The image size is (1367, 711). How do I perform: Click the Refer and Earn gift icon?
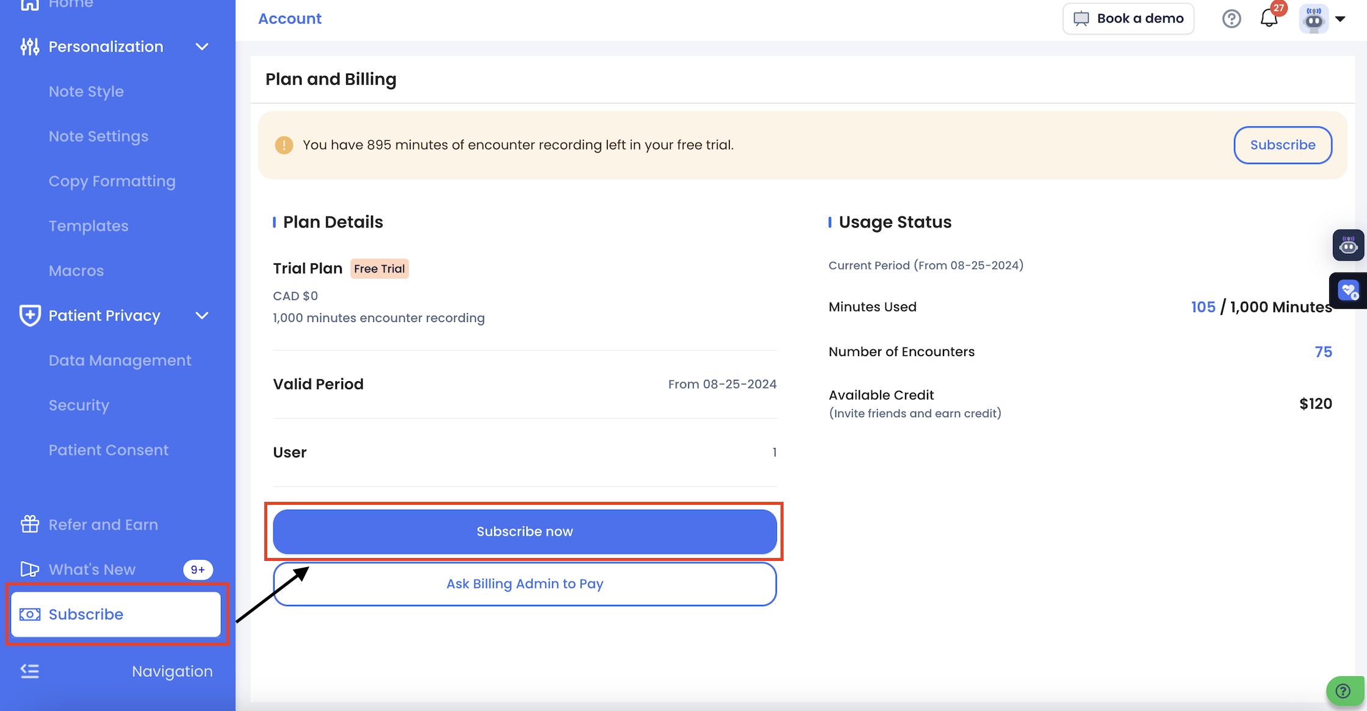click(x=30, y=524)
